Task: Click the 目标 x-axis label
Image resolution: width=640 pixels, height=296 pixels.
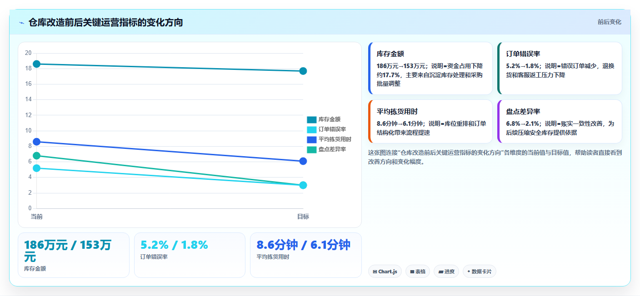Action: pyautogui.click(x=303, y=217)
